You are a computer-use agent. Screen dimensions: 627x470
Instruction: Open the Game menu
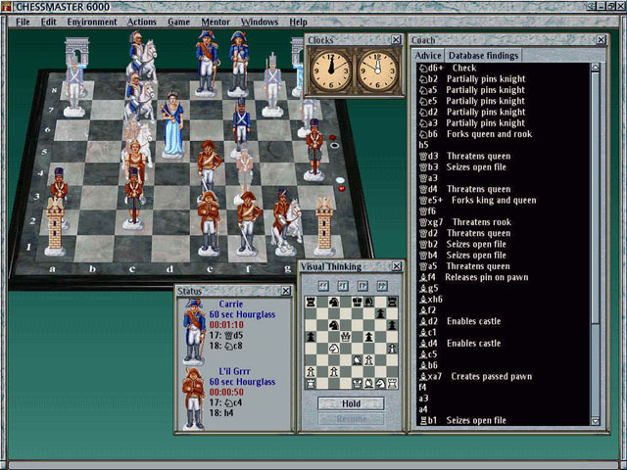click(x=178, y=22)
